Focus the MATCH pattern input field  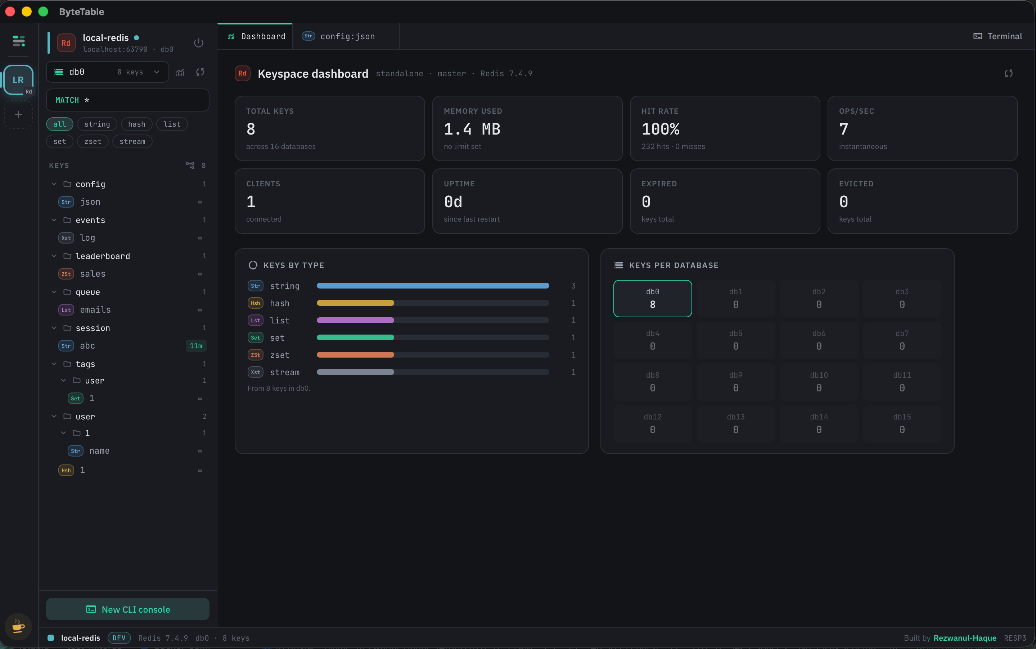[128, 100]
